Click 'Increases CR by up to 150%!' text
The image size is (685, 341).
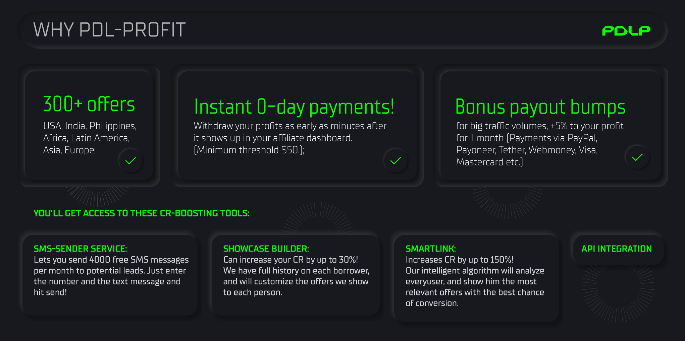click(460, 260)
